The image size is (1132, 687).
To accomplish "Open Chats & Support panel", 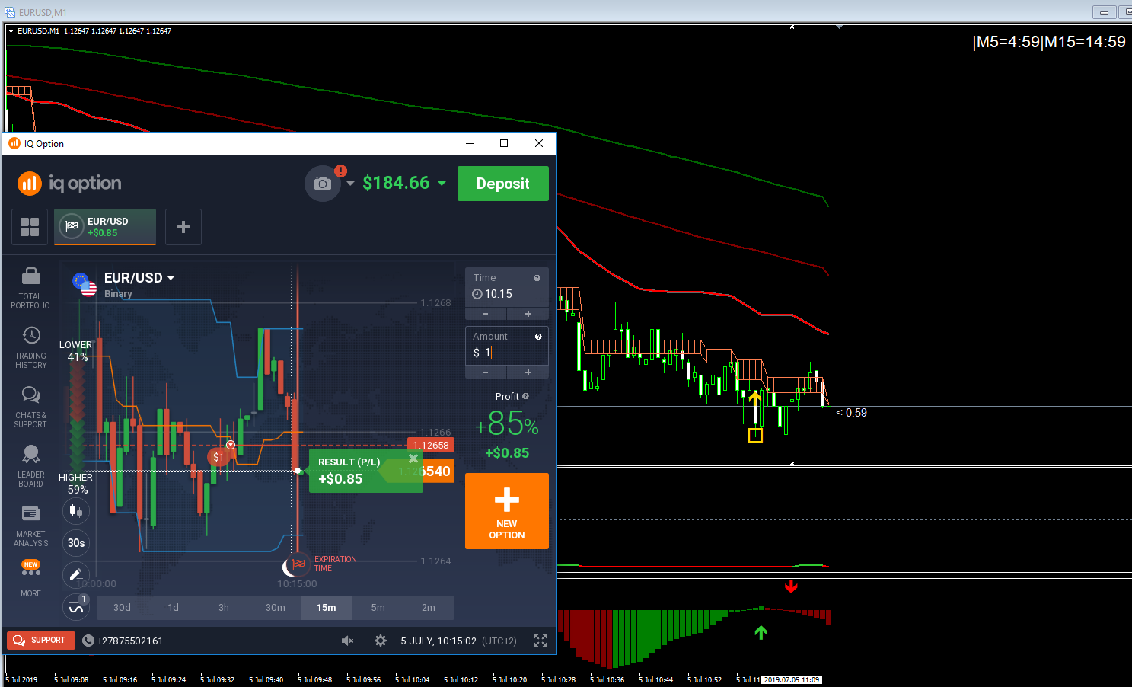I will (x=30, y=407).
